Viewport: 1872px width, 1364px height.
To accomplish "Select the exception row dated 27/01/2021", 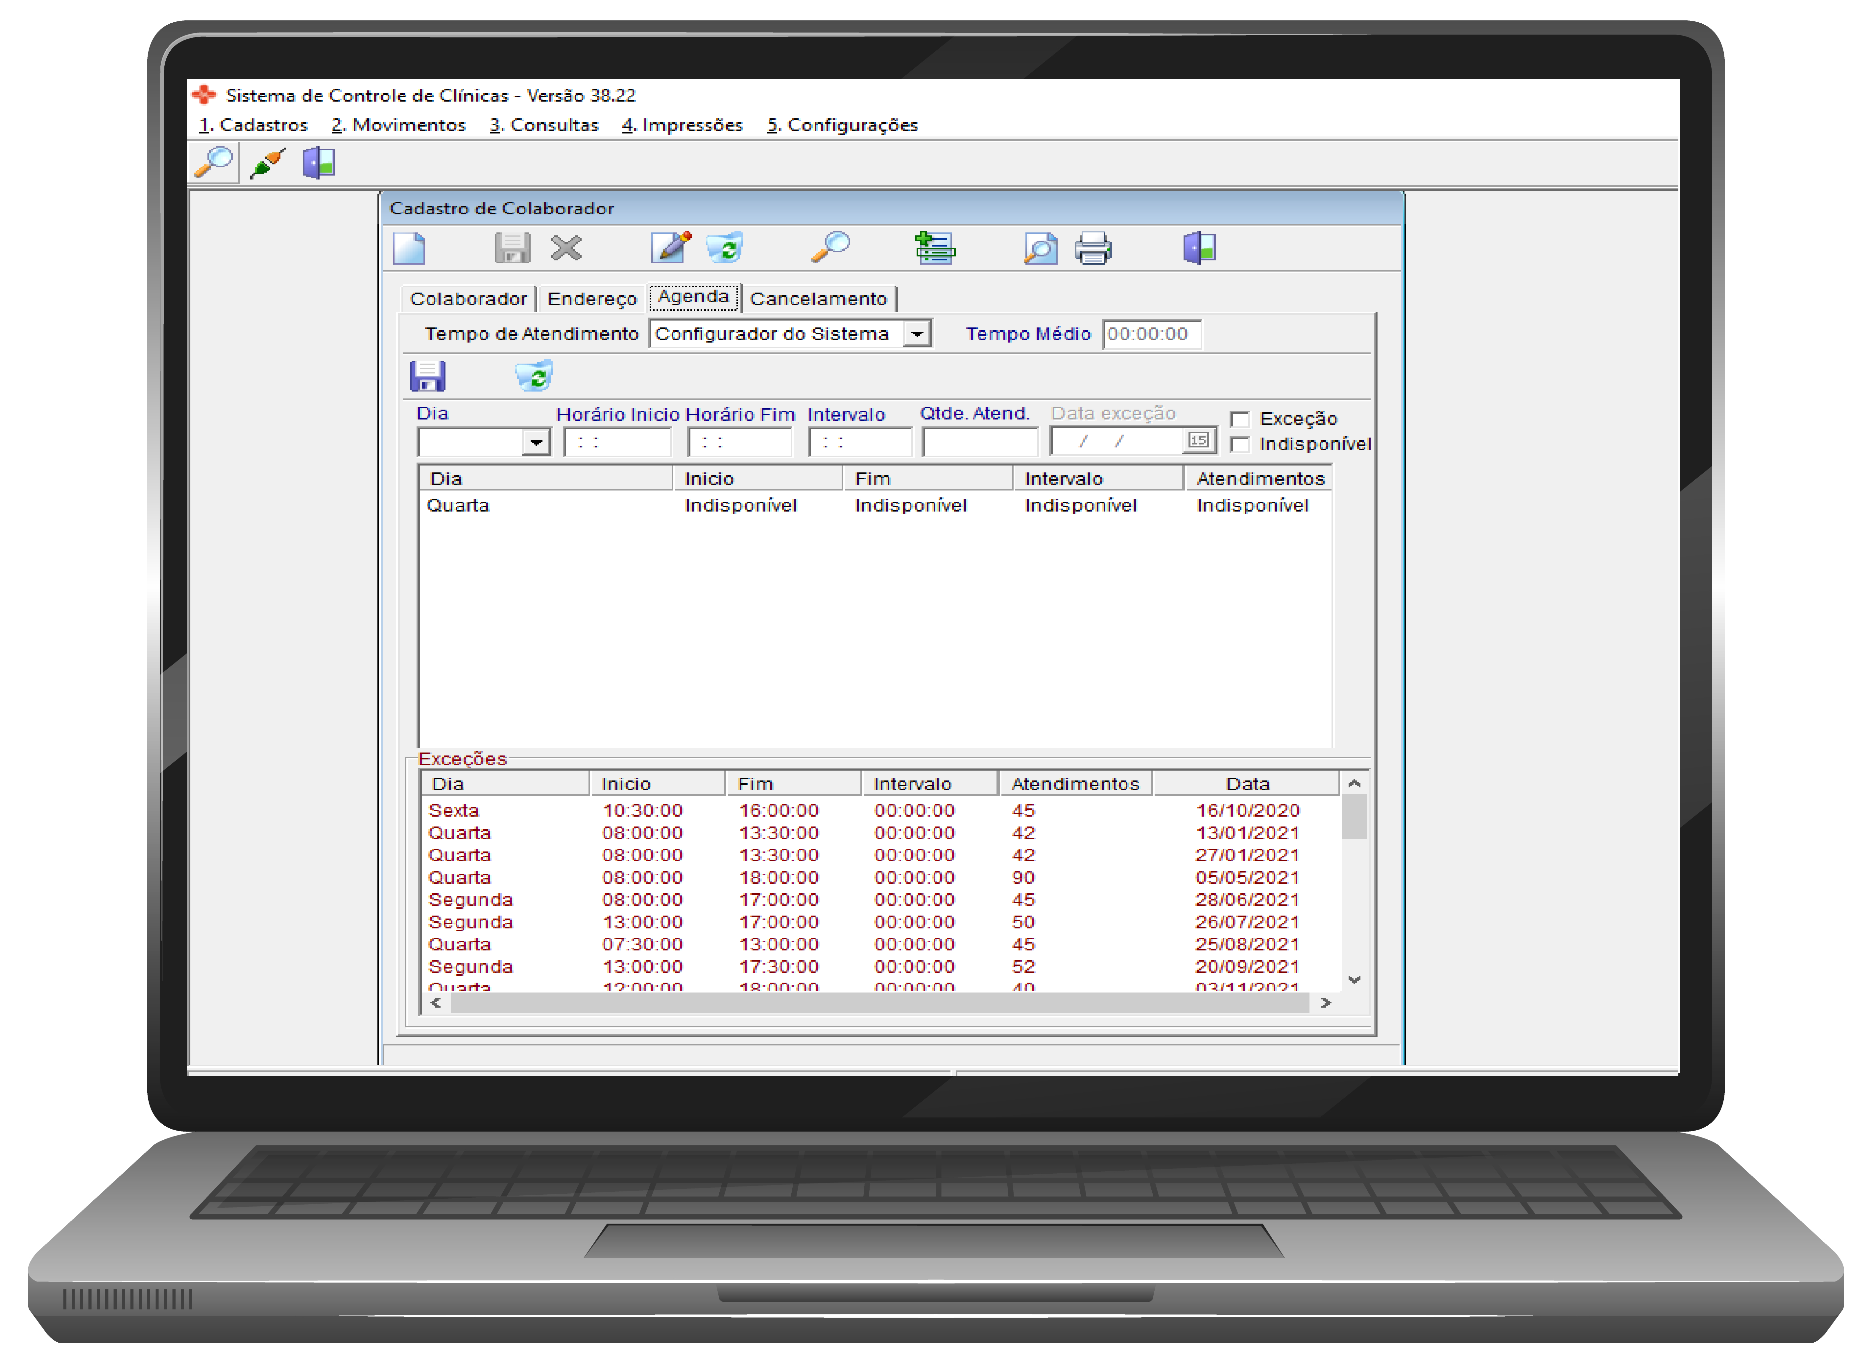I will pos(880,856).
